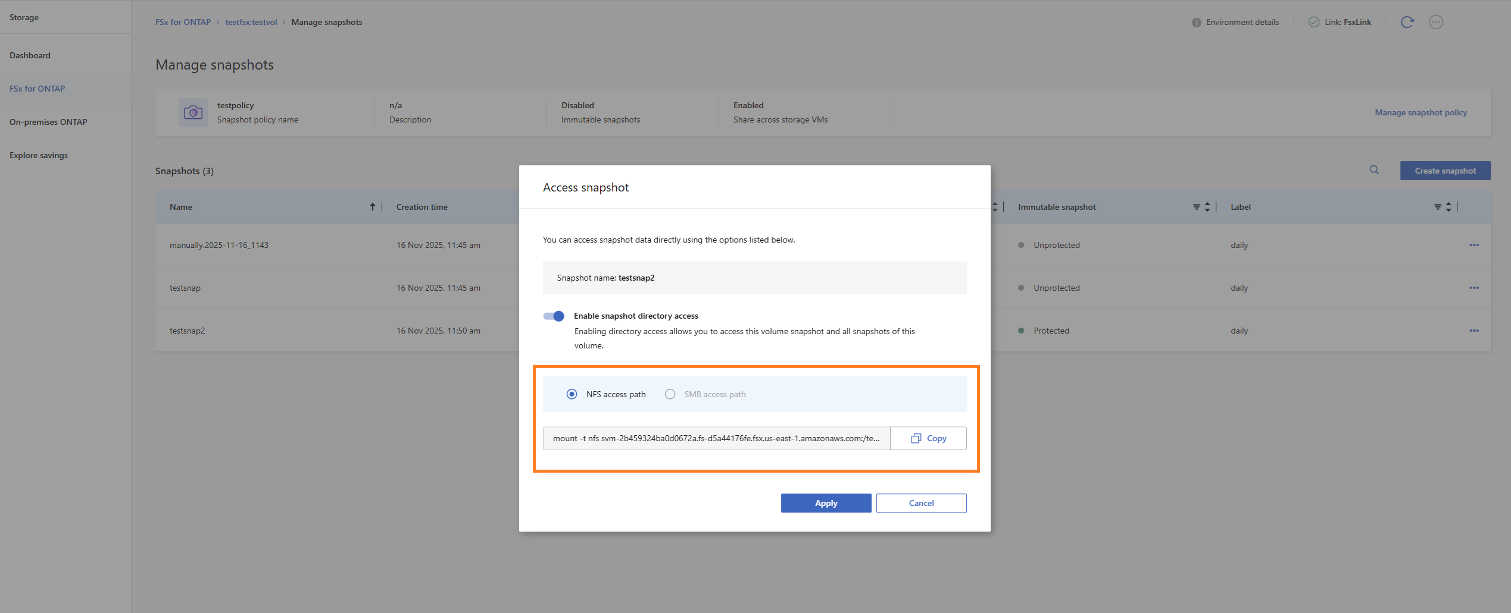This screenshot has height=613, width=1511.
Task: Click 16 Nov 2025, 11:50 am cell
Action: (438, 331)
